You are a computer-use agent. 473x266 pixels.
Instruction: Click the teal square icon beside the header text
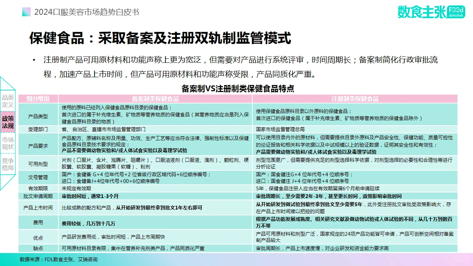pos(26,12)
